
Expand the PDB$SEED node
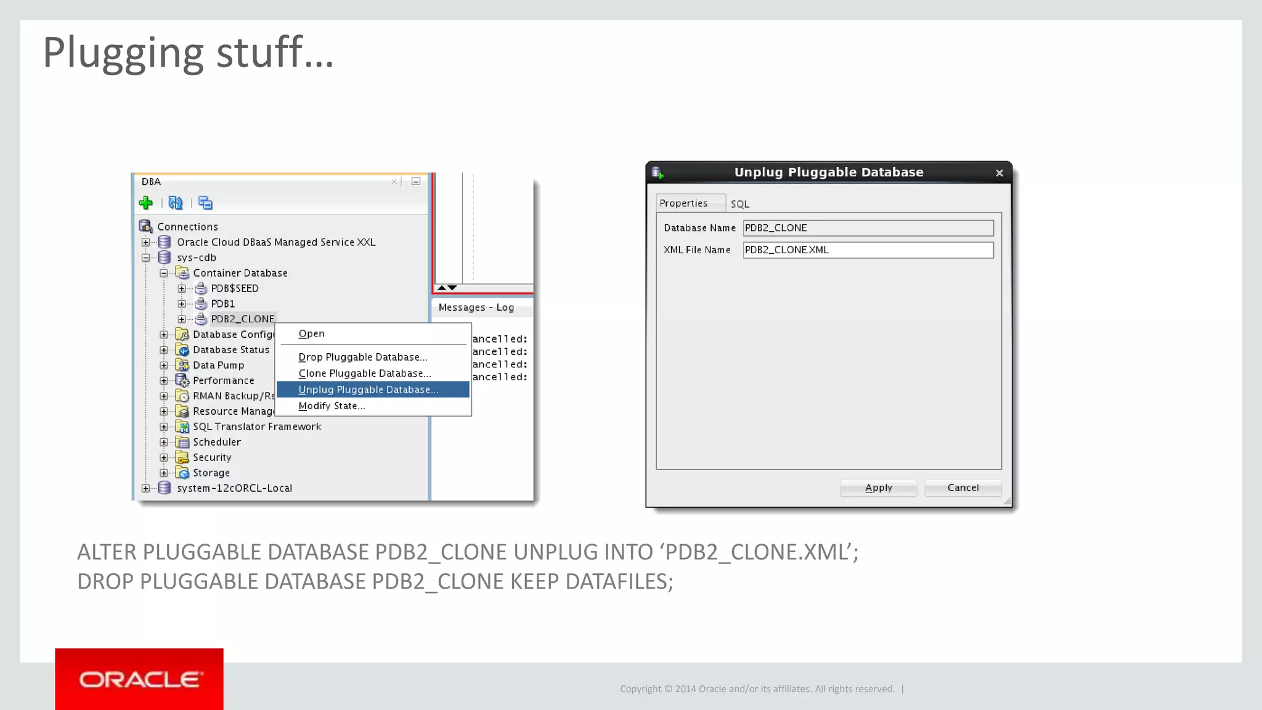[x=182, y=288]
